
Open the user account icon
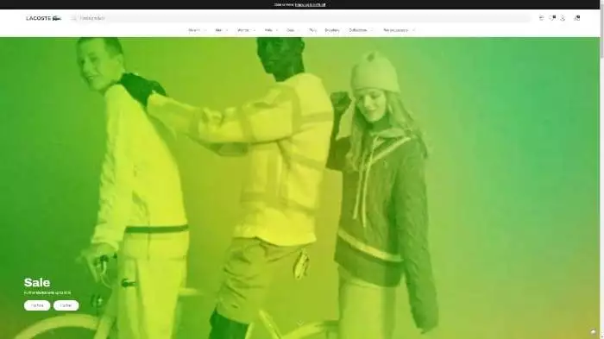563,18
